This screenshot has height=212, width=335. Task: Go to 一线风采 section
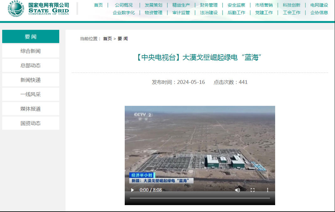point(30,94)
